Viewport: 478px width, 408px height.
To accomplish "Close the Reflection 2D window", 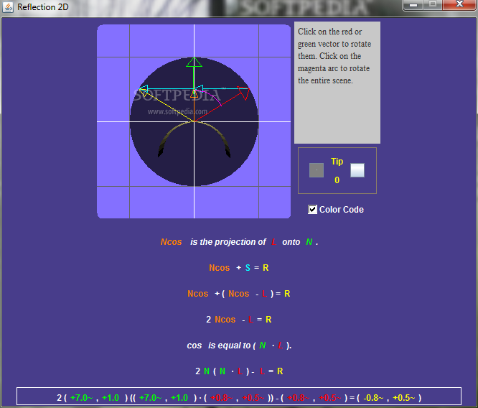I will tap(459, 4).
